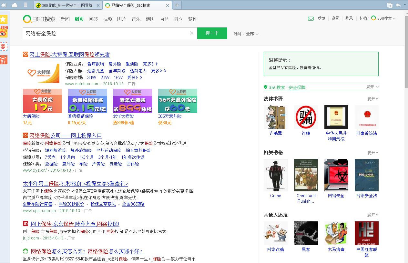This screenshot has height=263, width=408.
Task: Switch to the 问答 search category
Action: tap(93, 19)
